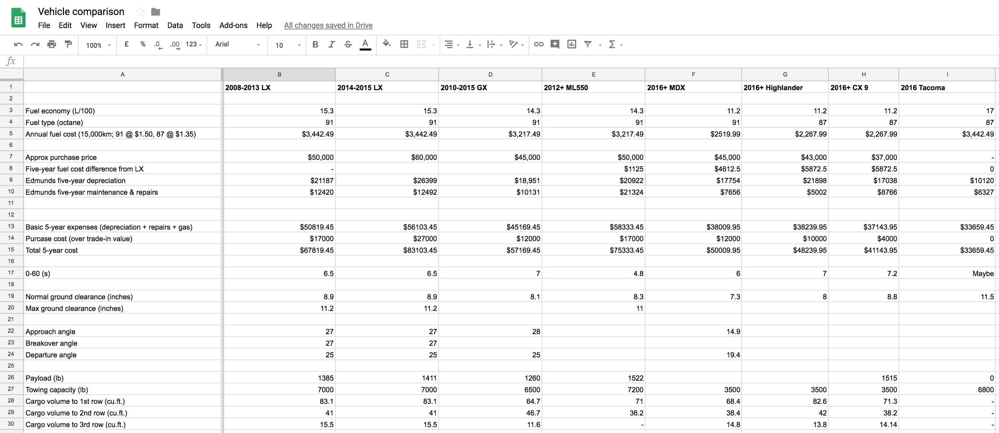
Task: Select the '2016 Tacoma' header cell
Action: click(x=947, y=87)
